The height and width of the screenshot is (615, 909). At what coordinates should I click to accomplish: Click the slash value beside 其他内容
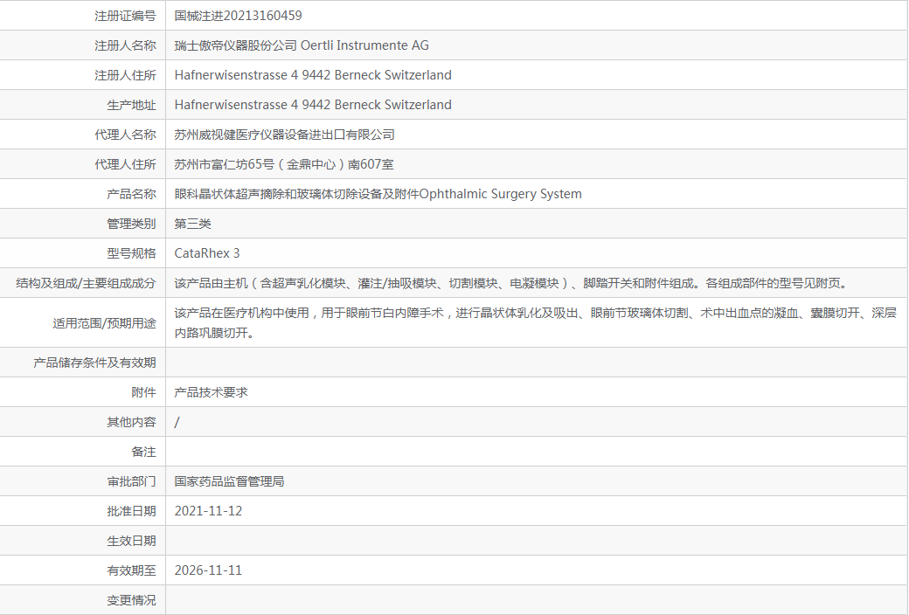(177, 422)
